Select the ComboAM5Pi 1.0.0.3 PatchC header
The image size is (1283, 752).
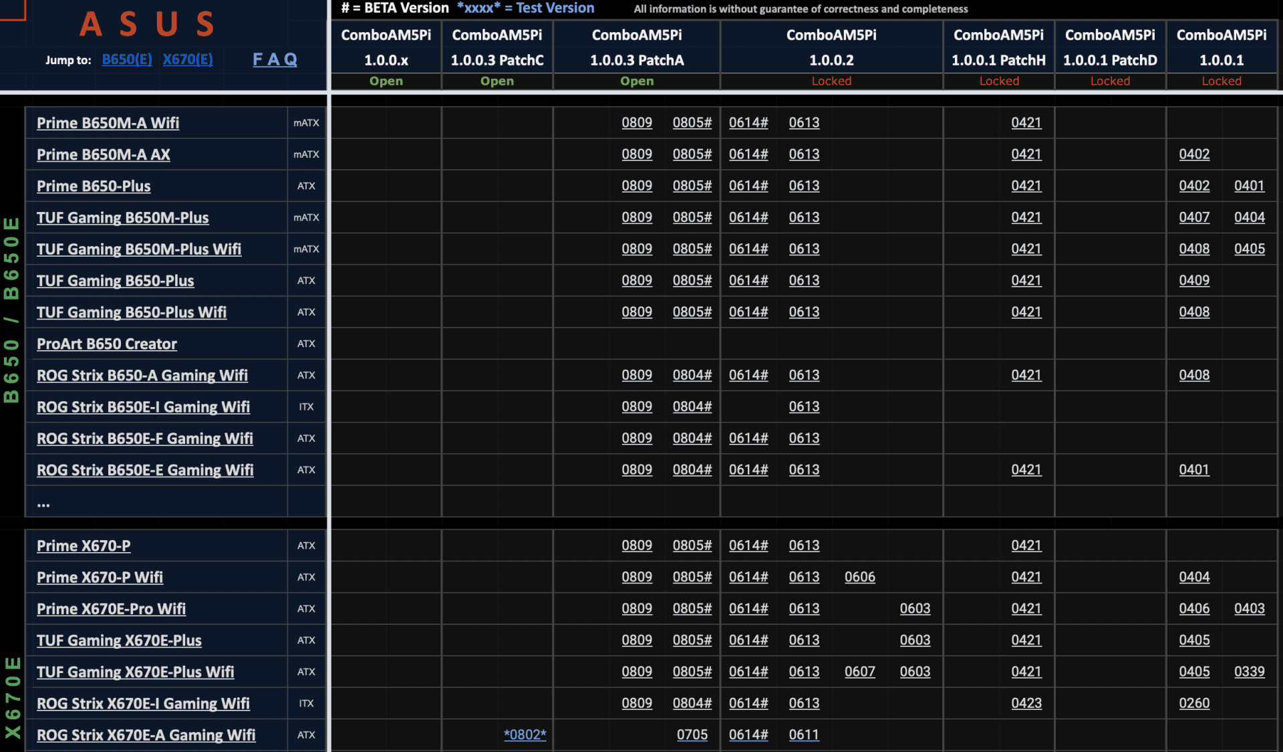pyautogui.click(x=497, y=47)
